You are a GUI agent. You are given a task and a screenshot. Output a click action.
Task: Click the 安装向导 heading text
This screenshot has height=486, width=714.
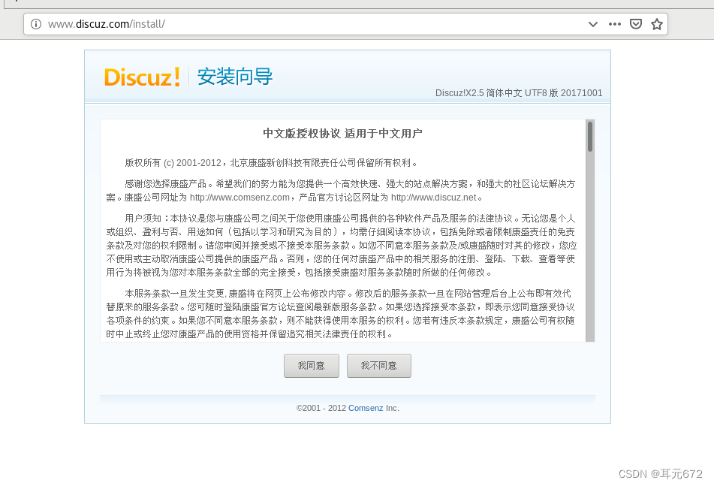(235, 77)
